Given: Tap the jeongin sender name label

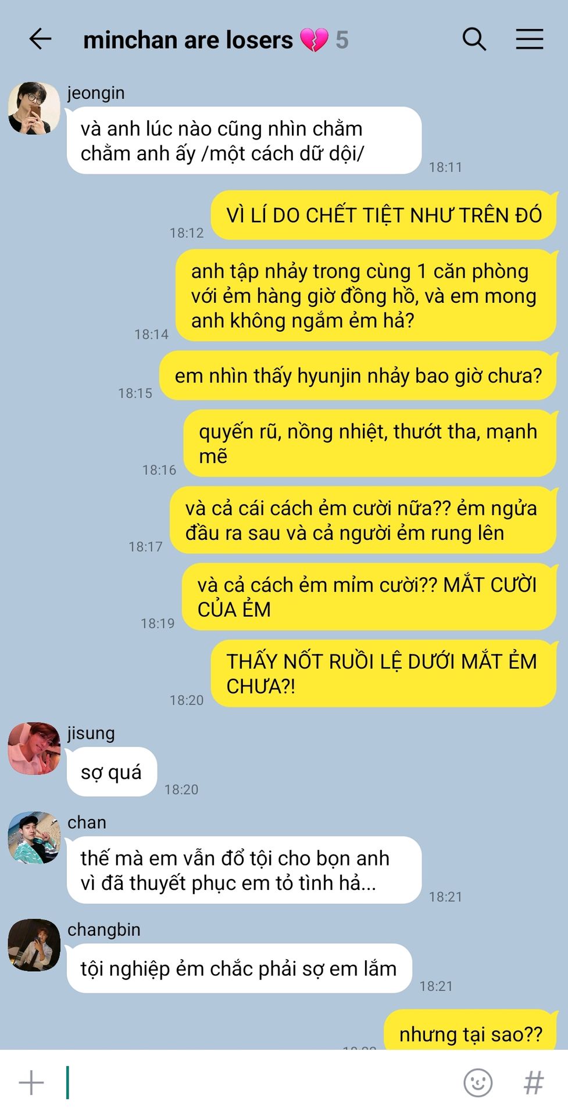Looking at the screenshot, I should (x=96, y=93).
